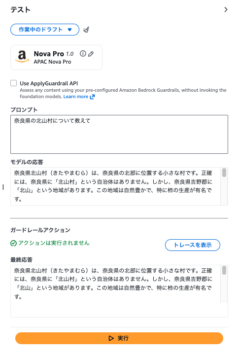Click inside the モデルの応答 text area
The height and width of the screenshot is (356, 237).
coord(115,186)
